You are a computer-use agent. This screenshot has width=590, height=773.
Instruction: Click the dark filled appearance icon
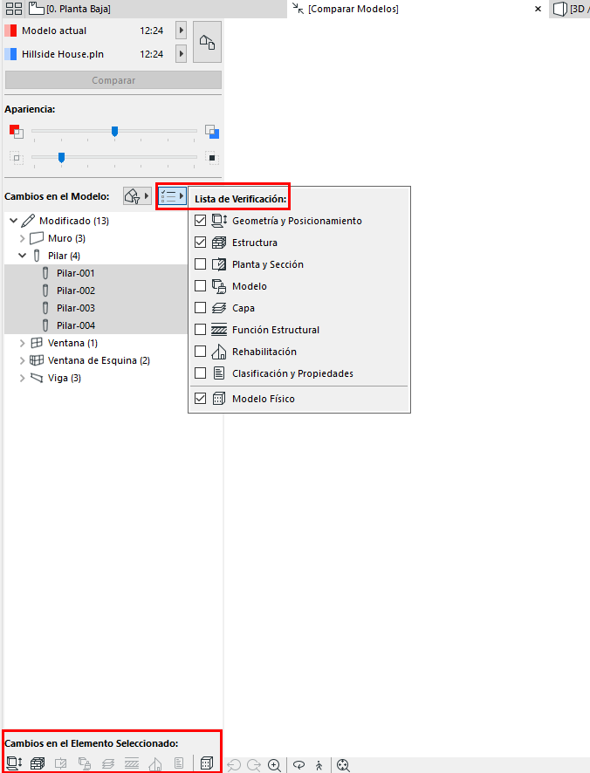[212, 158]
